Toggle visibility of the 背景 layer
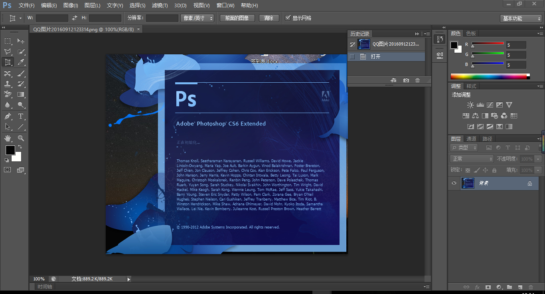 pos(454,183)
